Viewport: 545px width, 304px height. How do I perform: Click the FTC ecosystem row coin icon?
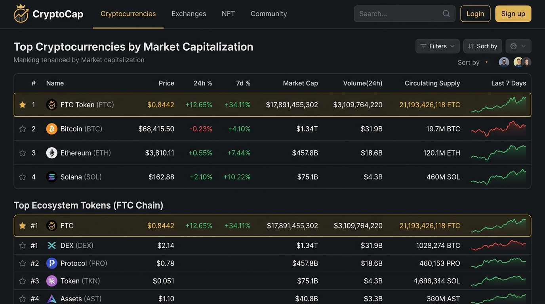coord(52,226)
